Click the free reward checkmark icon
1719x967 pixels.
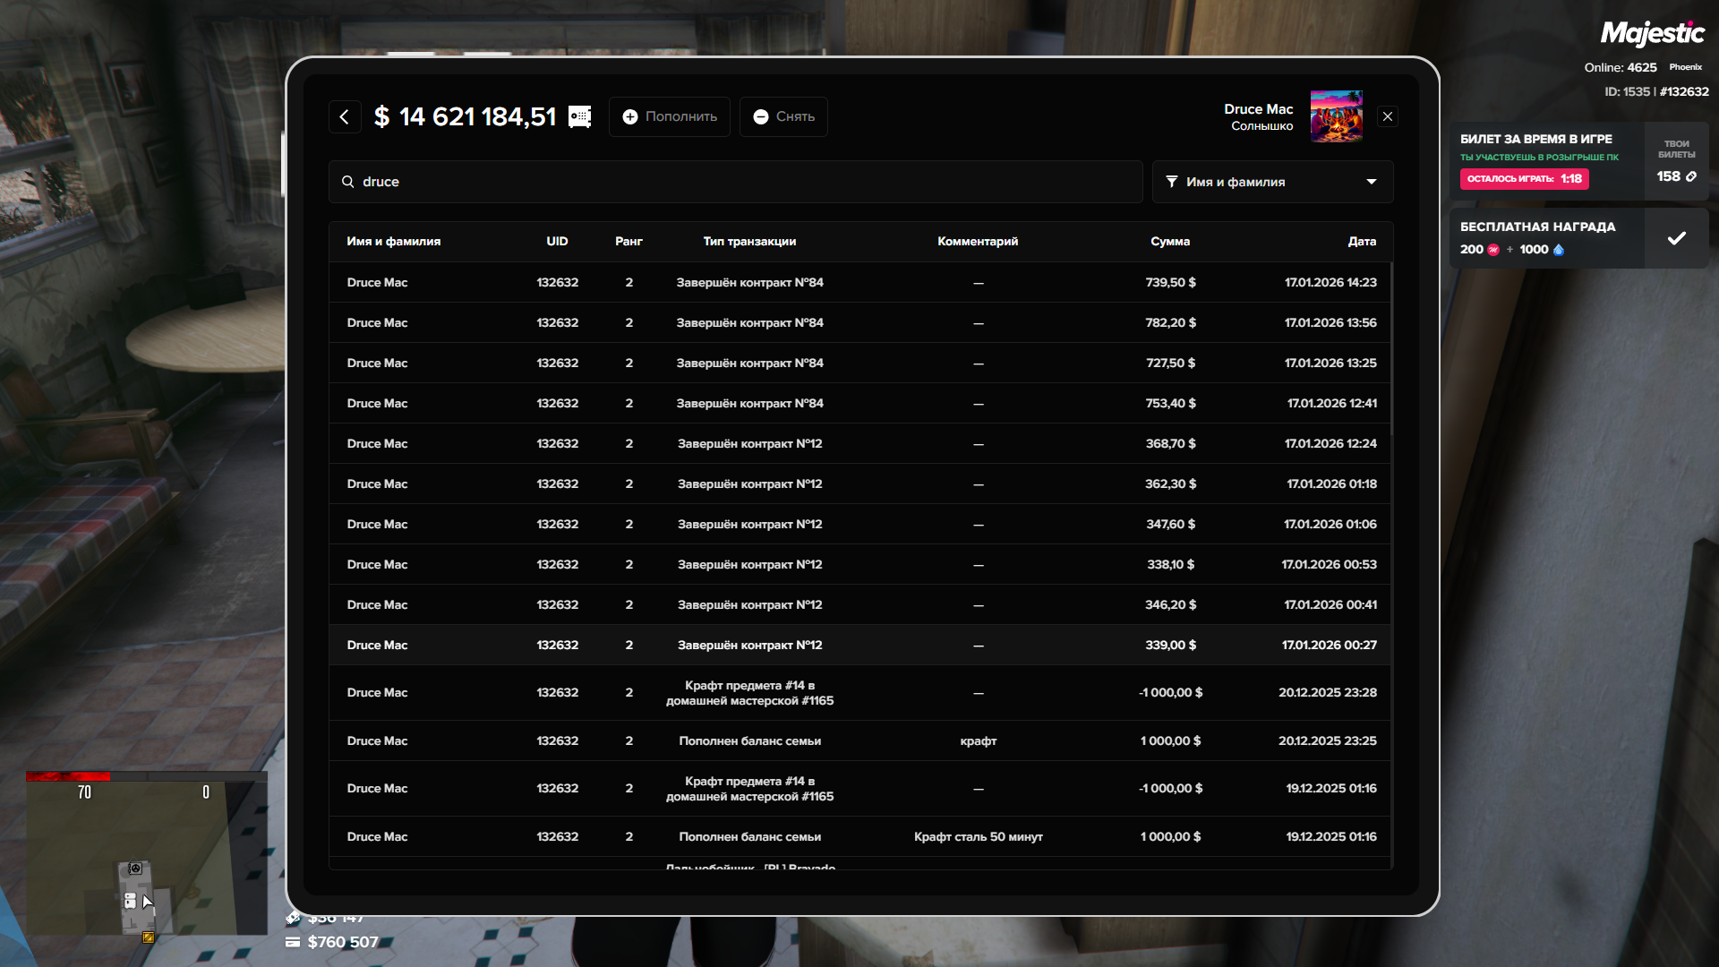tap(1676, 238)
